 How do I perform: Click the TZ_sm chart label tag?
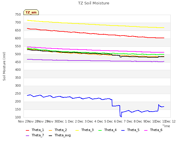(x=31, y=12)
